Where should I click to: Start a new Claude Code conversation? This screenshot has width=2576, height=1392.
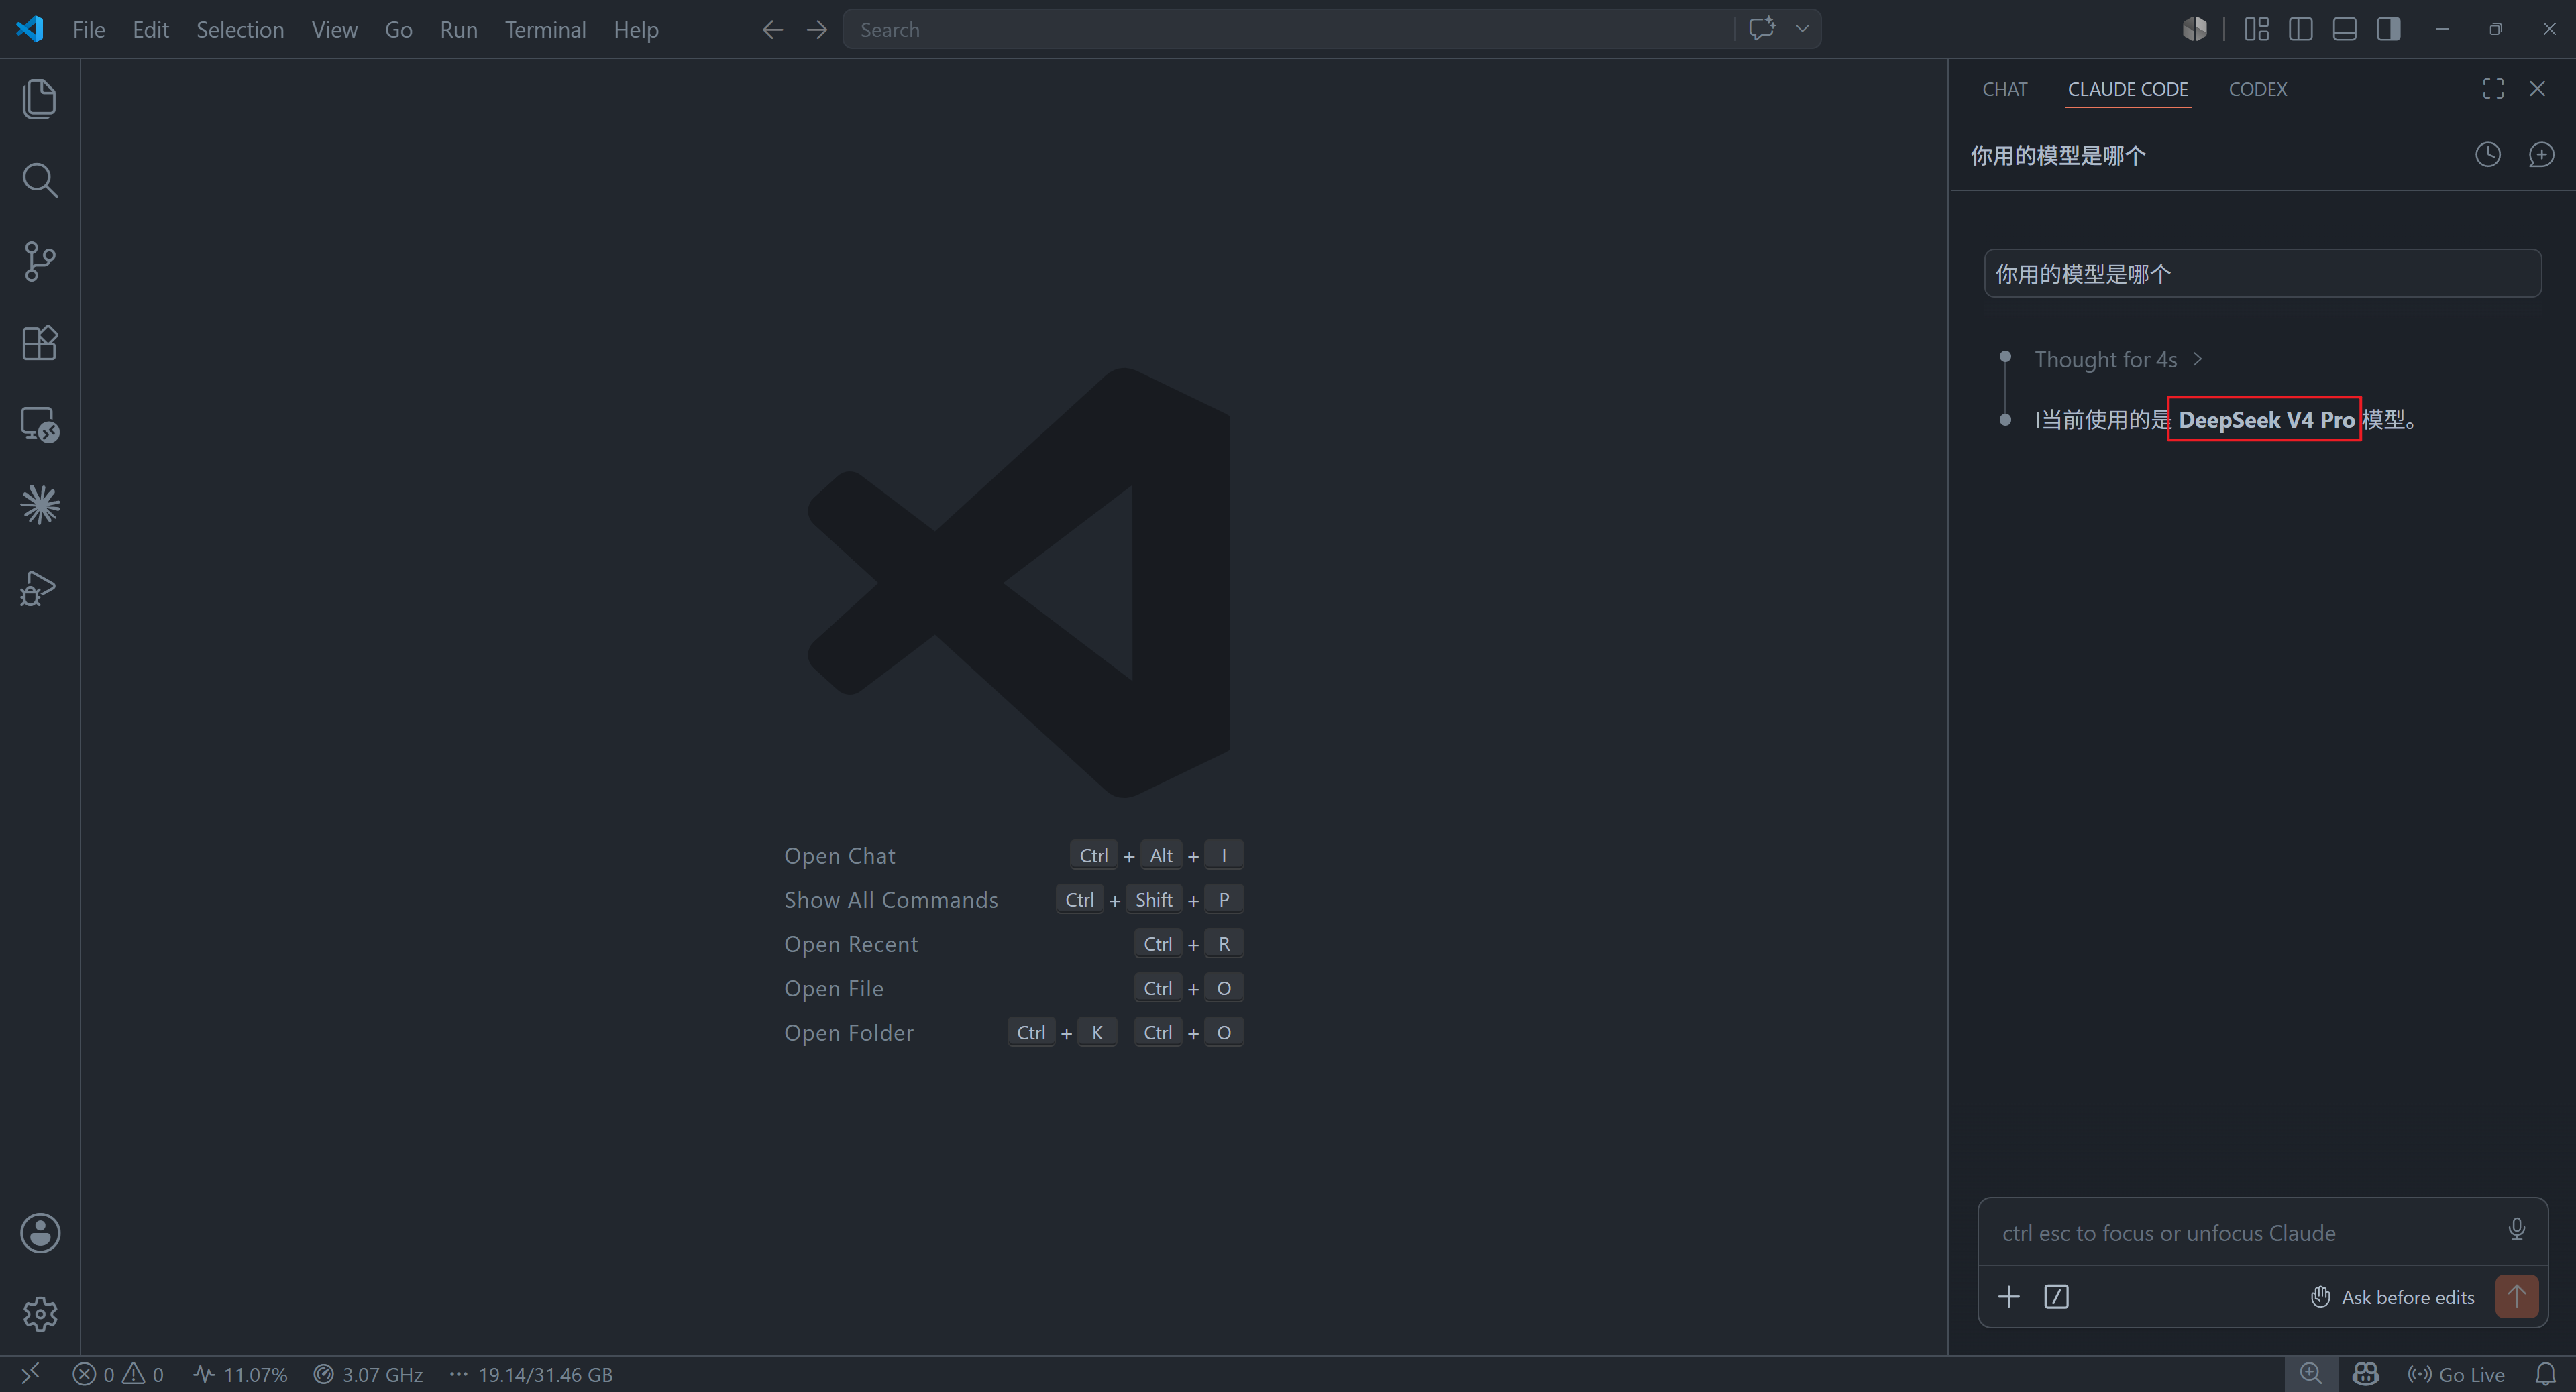point(2541,155)
